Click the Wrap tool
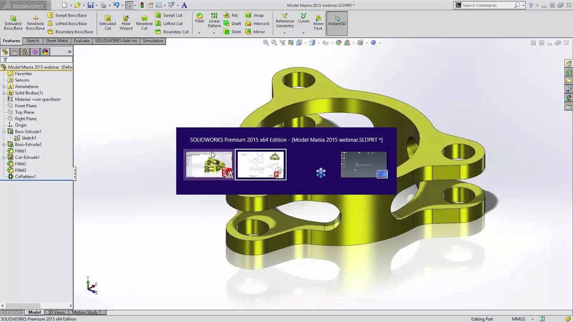Viewport: 573px width, 322px height. [x=254, y=15]
